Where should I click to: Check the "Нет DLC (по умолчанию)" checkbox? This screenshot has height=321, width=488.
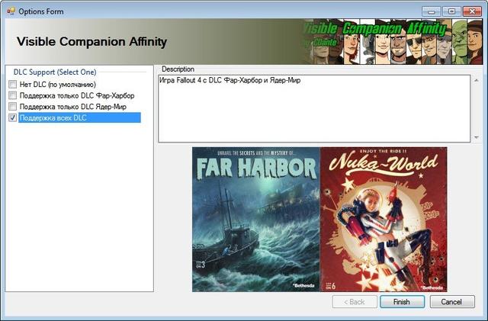pos(12,85)
